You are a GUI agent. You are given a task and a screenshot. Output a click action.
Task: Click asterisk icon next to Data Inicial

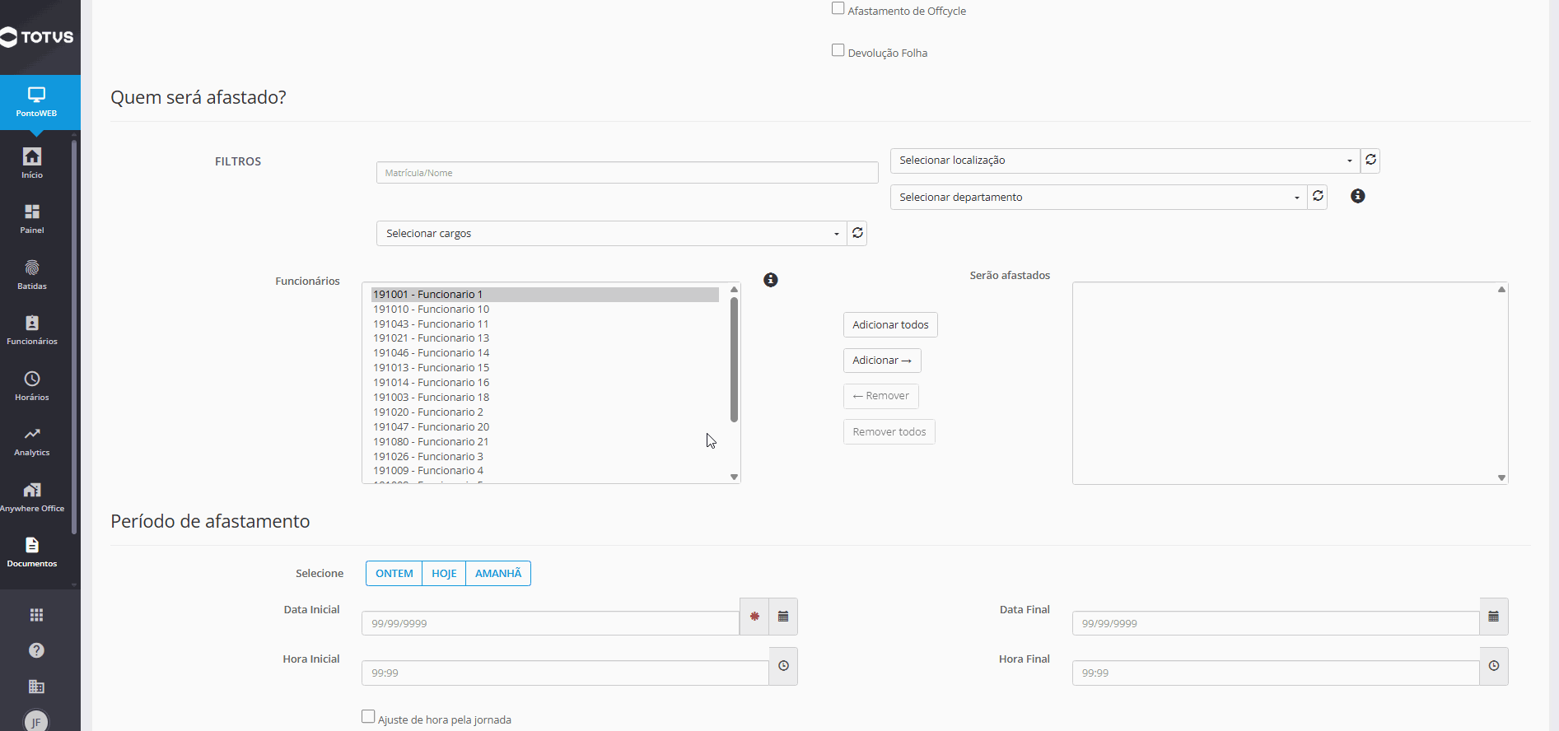click(754, 617)
